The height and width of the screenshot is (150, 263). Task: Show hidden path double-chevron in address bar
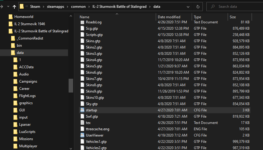(27, 6)
